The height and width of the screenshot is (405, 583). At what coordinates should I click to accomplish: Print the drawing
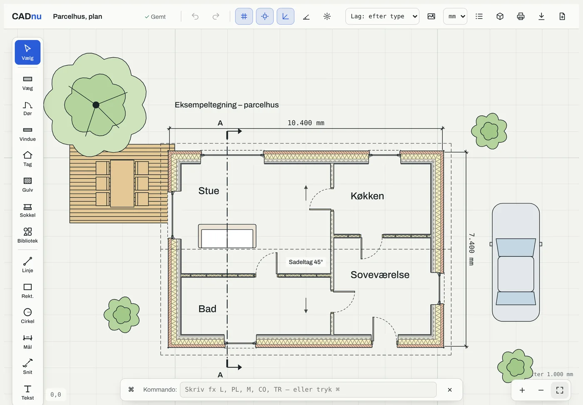point(521,16)
